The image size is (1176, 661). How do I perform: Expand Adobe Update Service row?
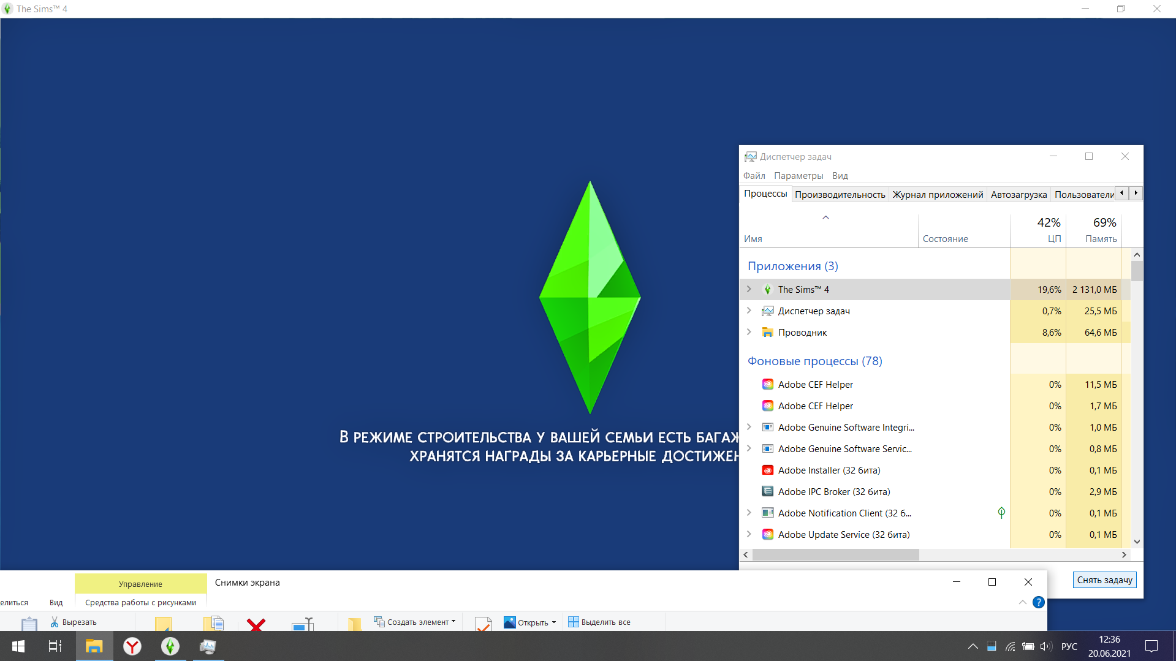[749, 534]
